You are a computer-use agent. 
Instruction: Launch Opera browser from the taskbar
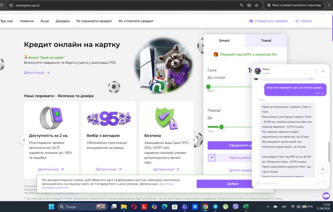tap(134, 207)
